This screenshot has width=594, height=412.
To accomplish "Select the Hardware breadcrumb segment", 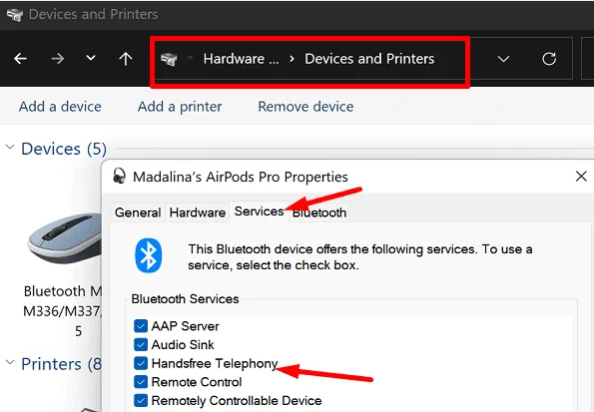I will pyautogui.click(x=241, y=59).
